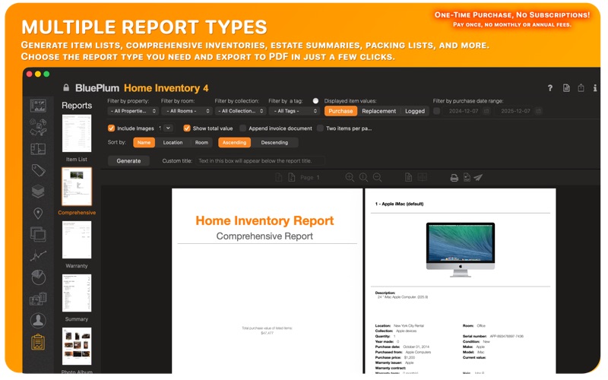Select the Replacement displayed value option
The width and height of the screenshot is (608, 380).
pos(378,111)
